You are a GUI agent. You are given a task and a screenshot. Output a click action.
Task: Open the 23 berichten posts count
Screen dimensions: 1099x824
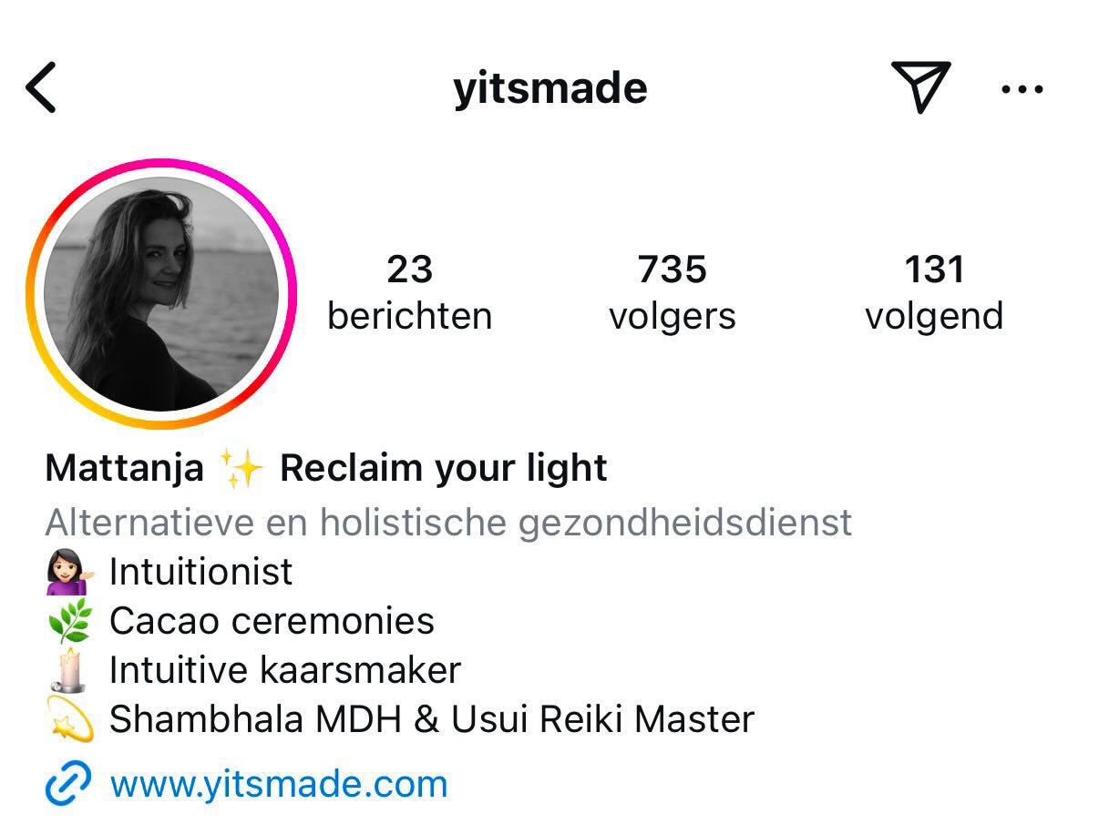410,292
